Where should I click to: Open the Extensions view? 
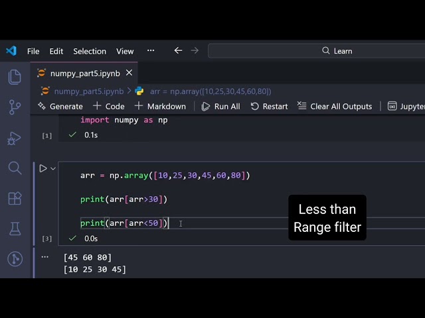(x=15, y=199)
